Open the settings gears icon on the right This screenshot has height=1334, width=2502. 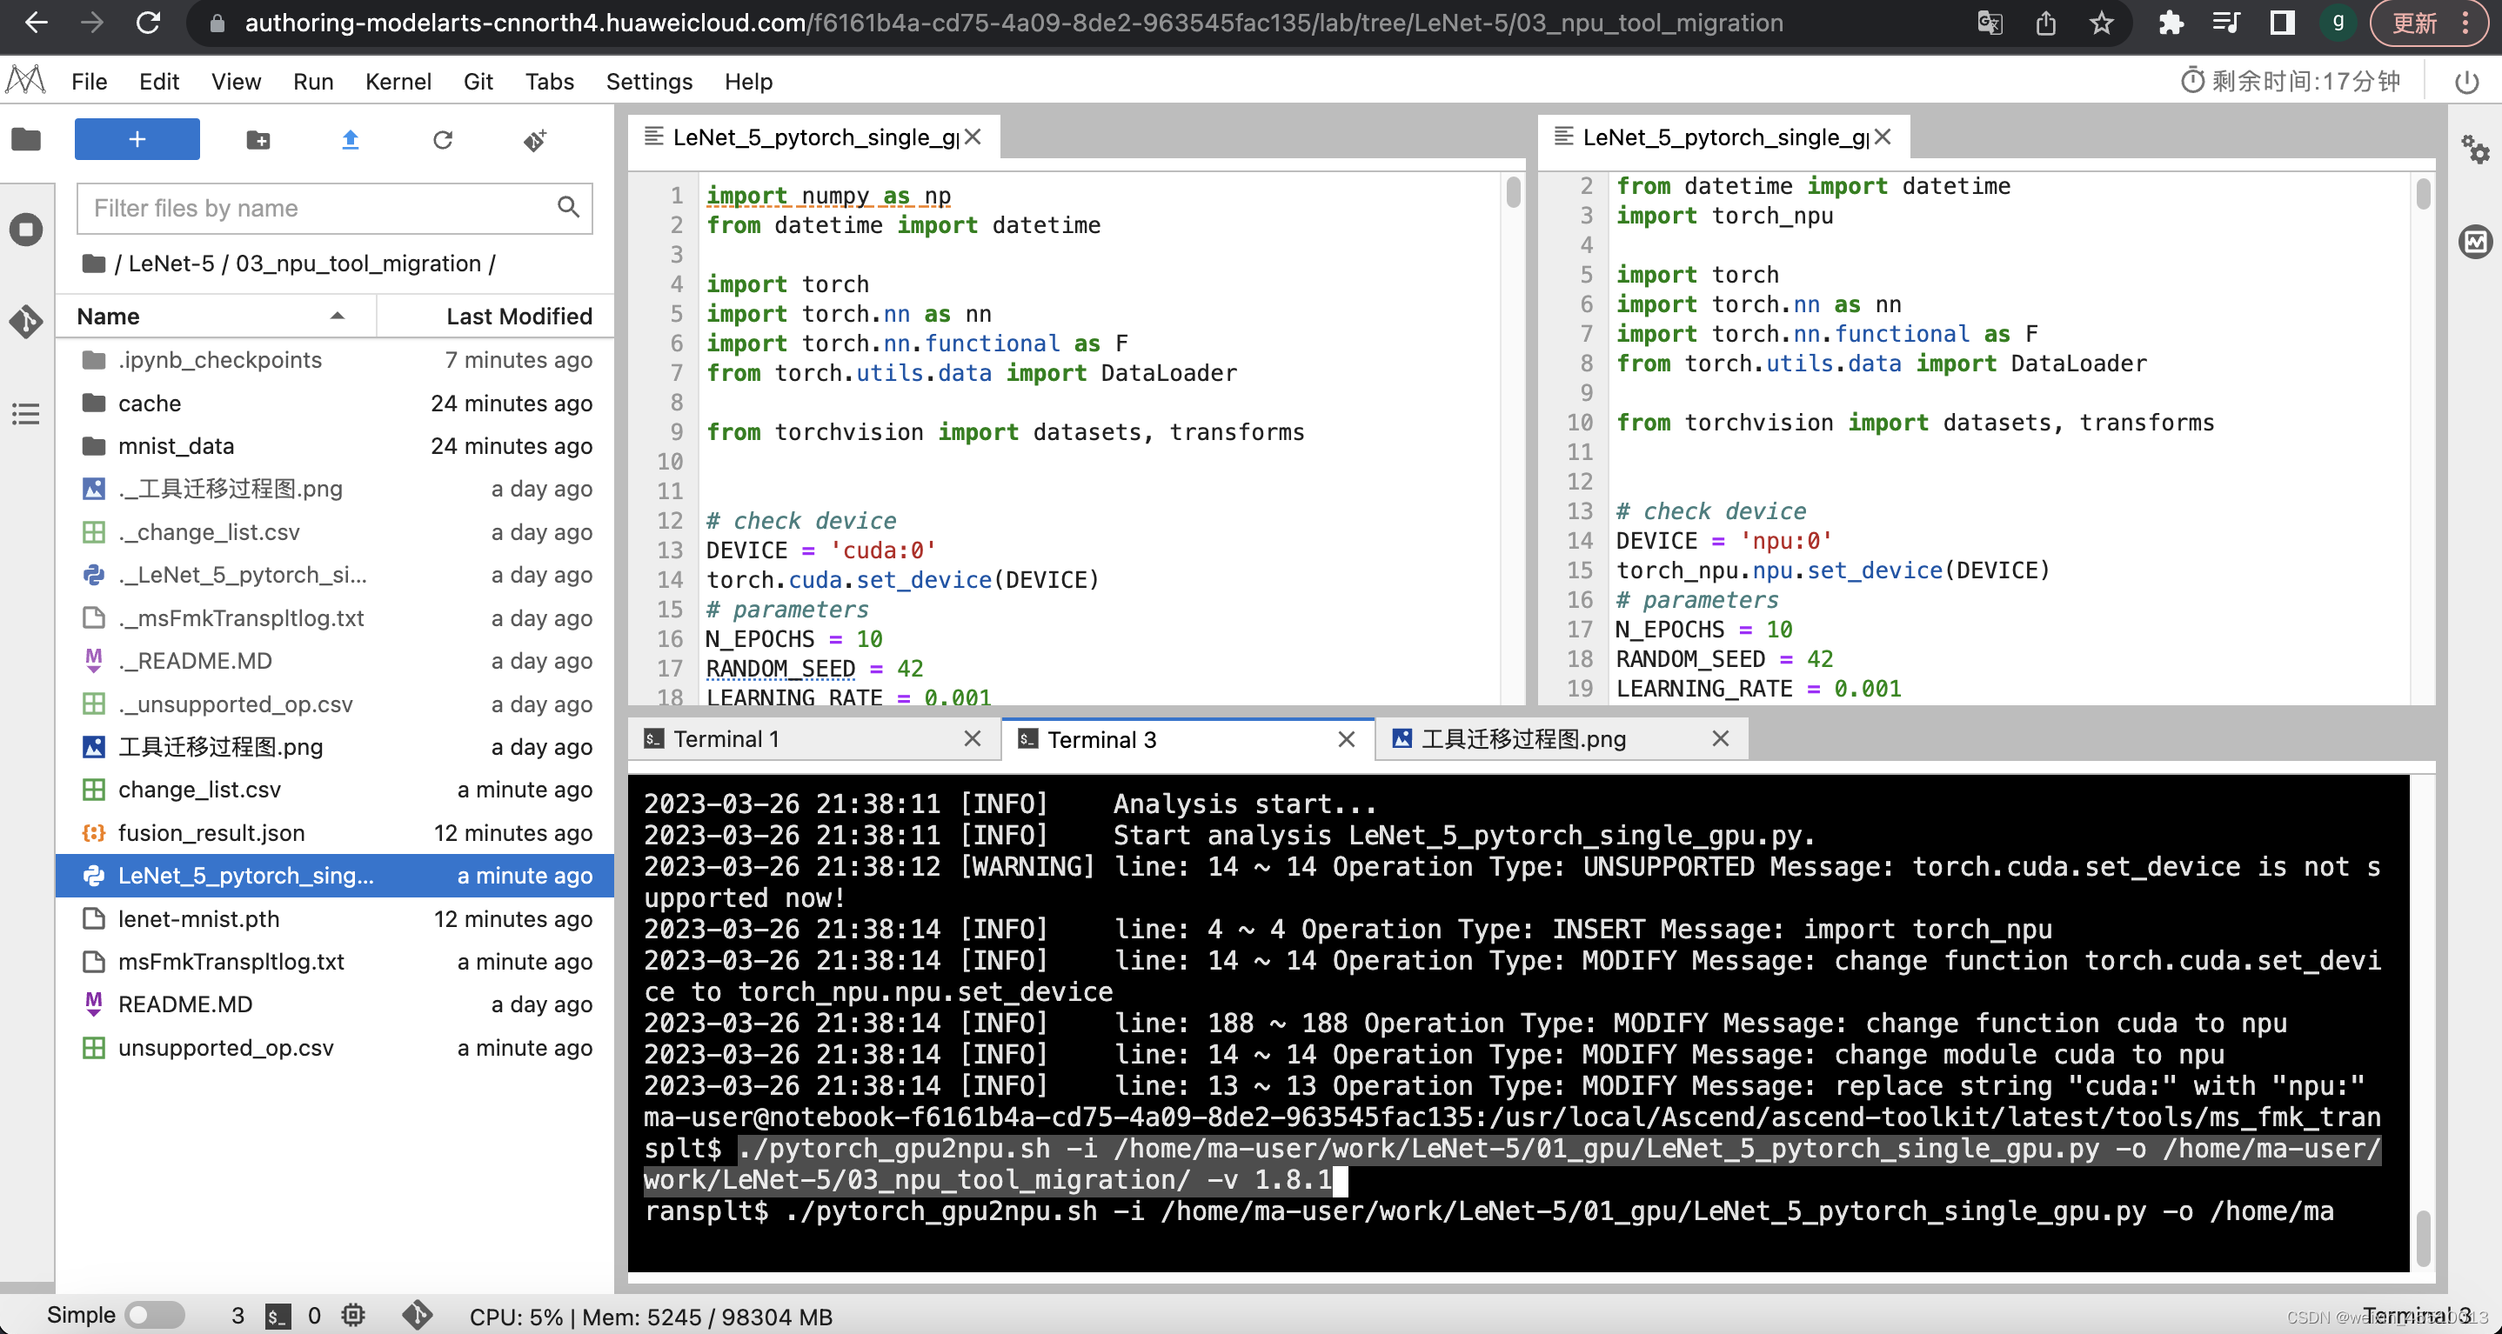(2478, 150)
